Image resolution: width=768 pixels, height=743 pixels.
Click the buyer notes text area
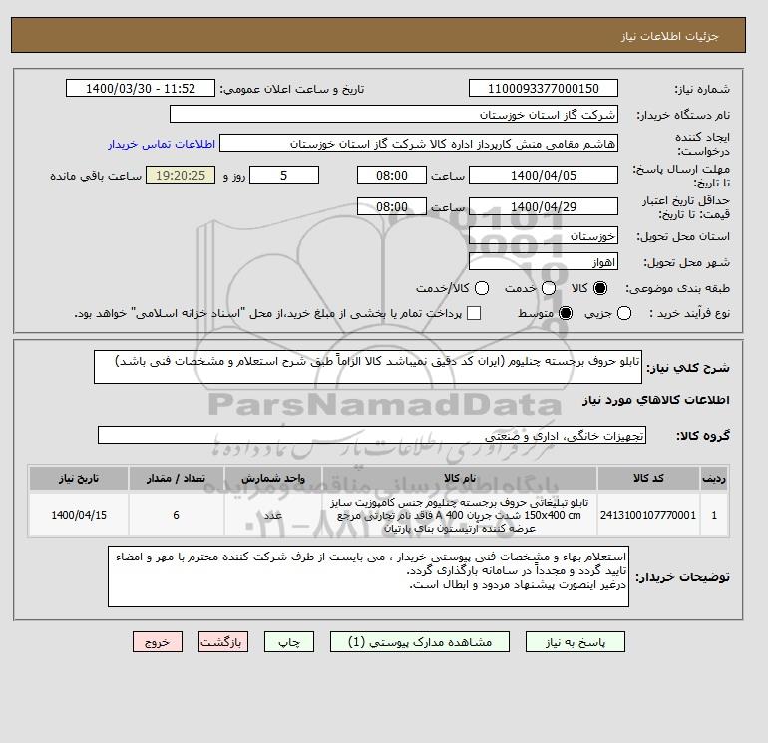pyautogui.click(x=368, y=576)
